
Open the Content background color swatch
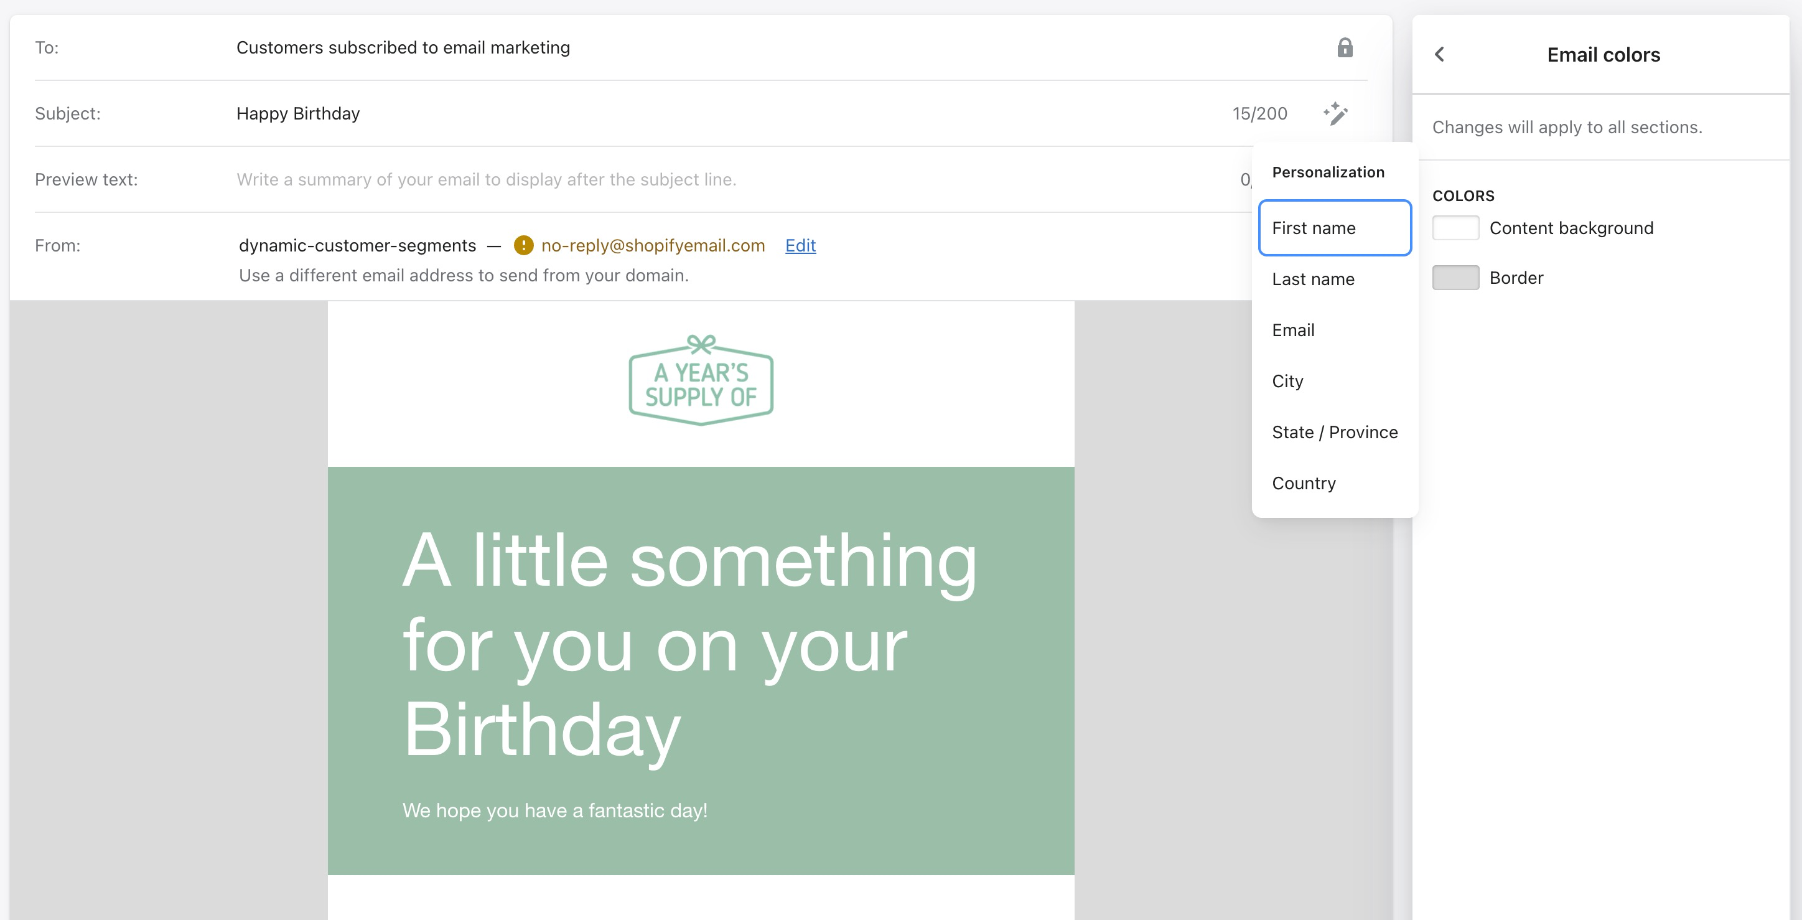pos(1455,228)
